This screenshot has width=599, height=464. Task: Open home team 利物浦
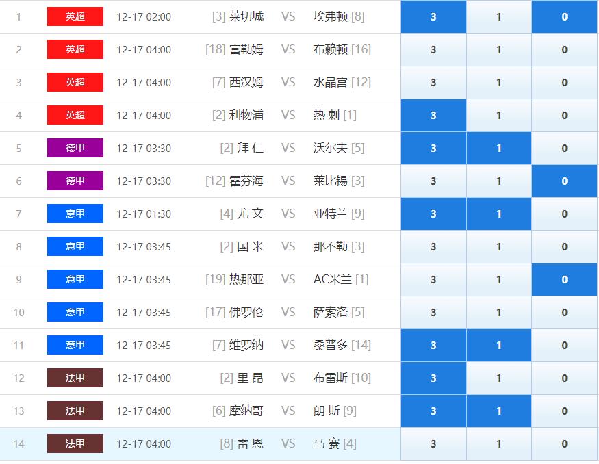tap(246, 115)
